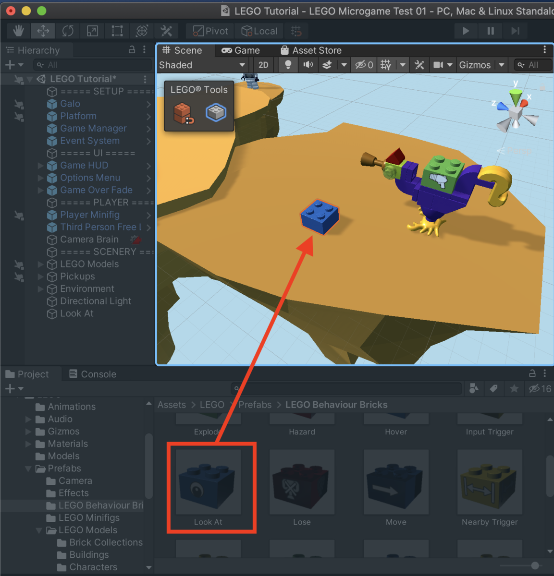The image size is (554, 576).
Task: Select the Rotate tool
Action: [x=68, y=31]
